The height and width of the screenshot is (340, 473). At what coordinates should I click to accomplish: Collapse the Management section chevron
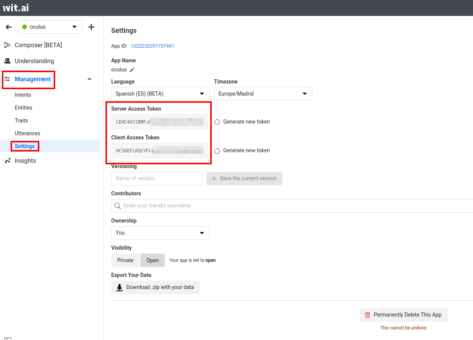[90, 79]
